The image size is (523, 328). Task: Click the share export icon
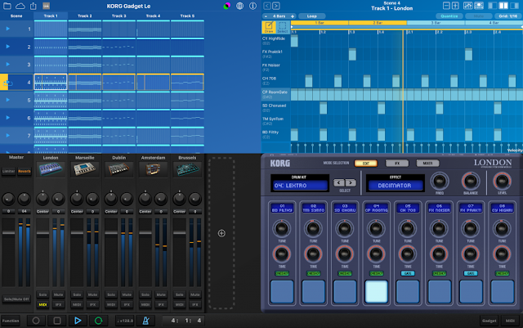[x=34, y=6]
